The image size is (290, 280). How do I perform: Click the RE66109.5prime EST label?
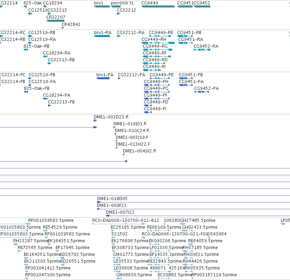[x=164, y=227]
